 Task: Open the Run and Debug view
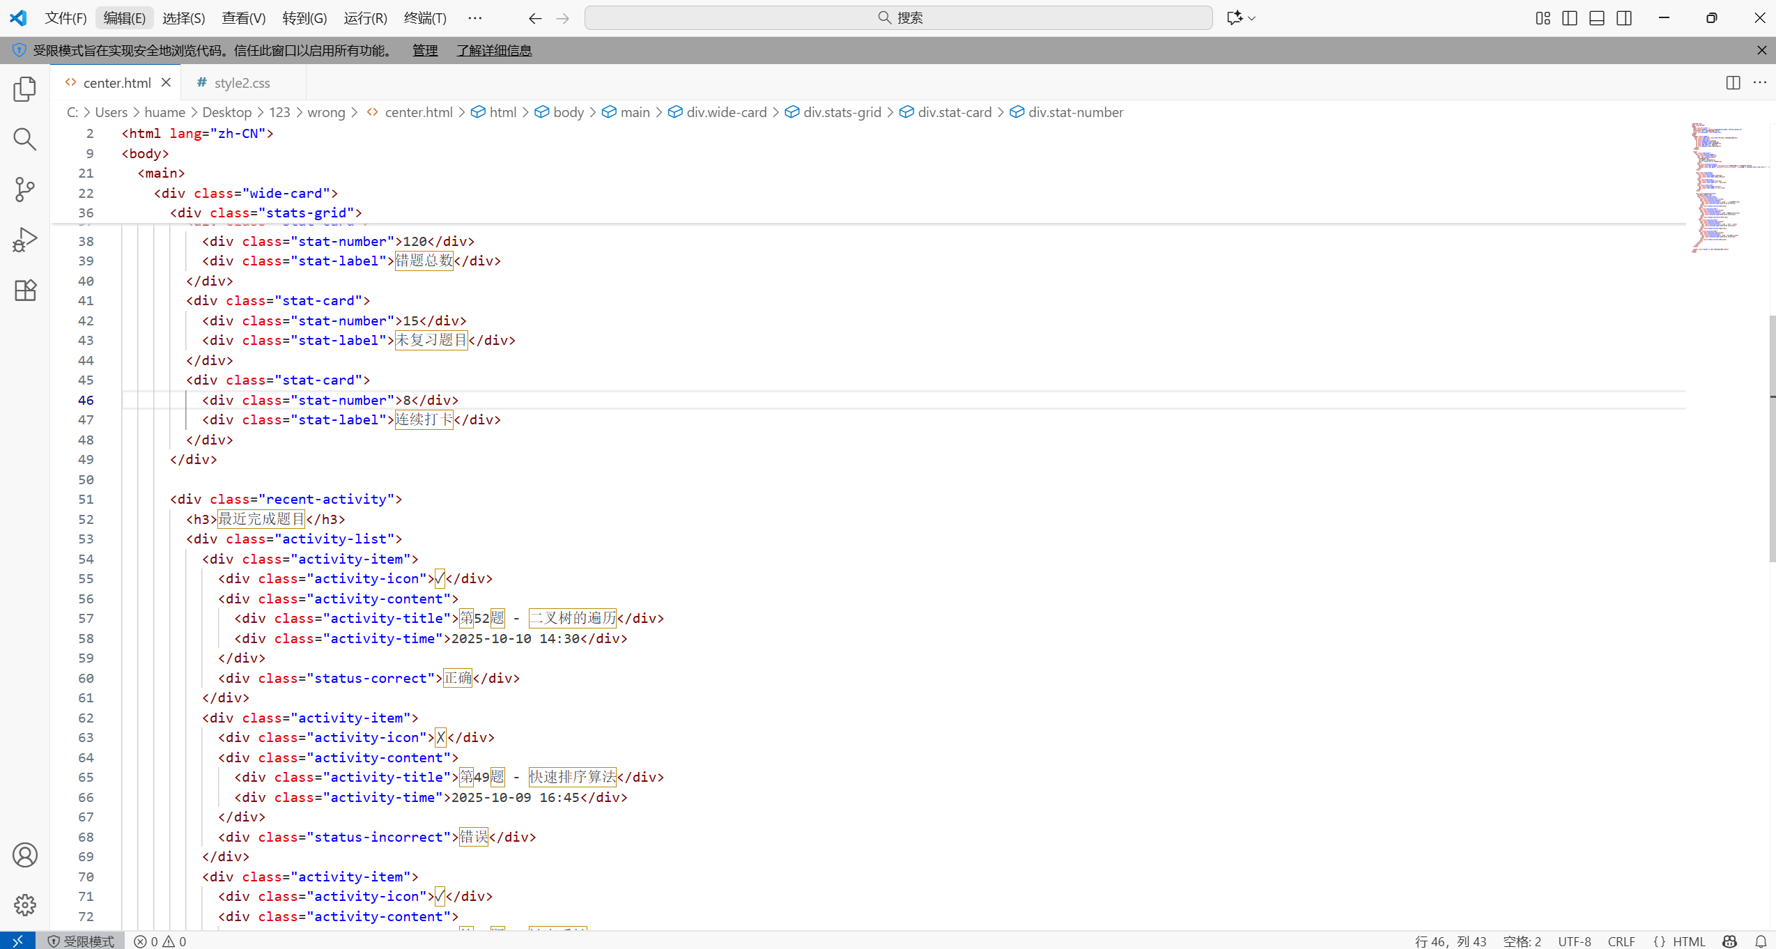point(25,240)
